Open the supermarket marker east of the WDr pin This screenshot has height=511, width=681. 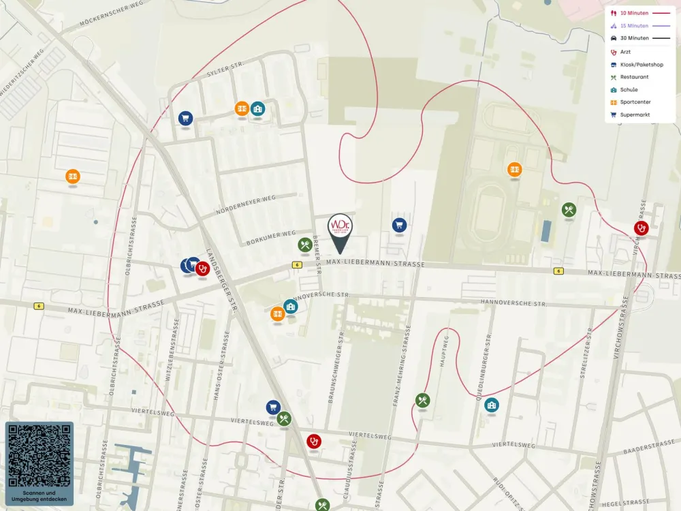pos(399,225)
